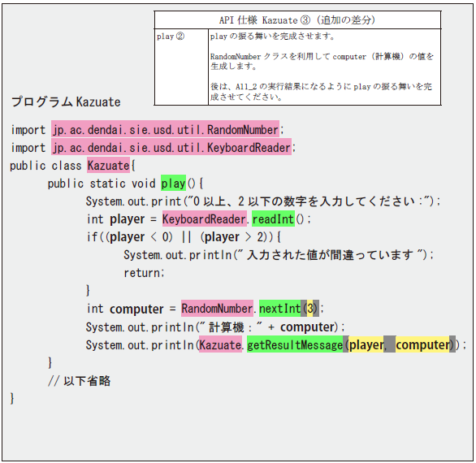Click the pink 'Kazuate' before getResultMessage
The image size is (476, 463).
point(221,344)
